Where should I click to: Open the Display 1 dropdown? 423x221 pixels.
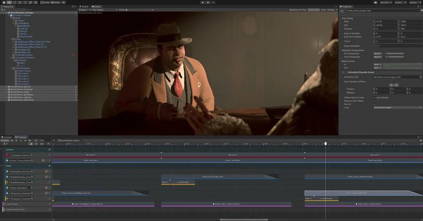coord(84,10)
